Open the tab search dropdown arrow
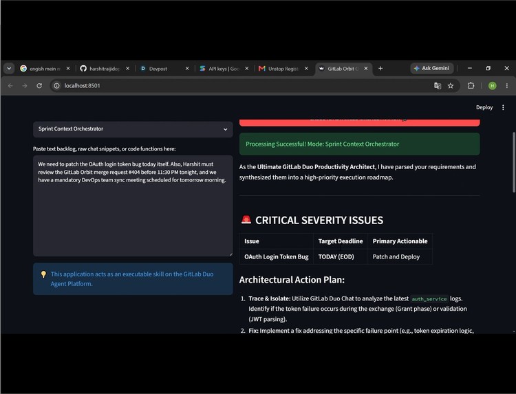This screenshot has width=516, height=394. click(9, 68)
